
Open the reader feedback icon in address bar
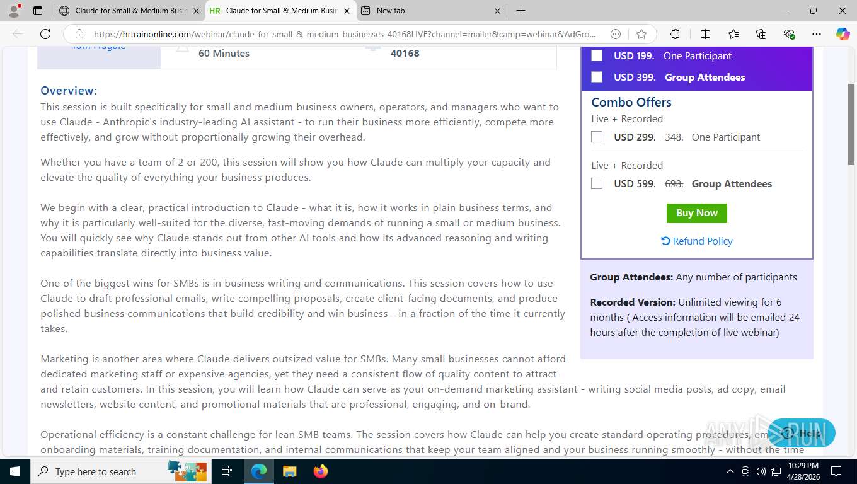[x=616, y=34]
